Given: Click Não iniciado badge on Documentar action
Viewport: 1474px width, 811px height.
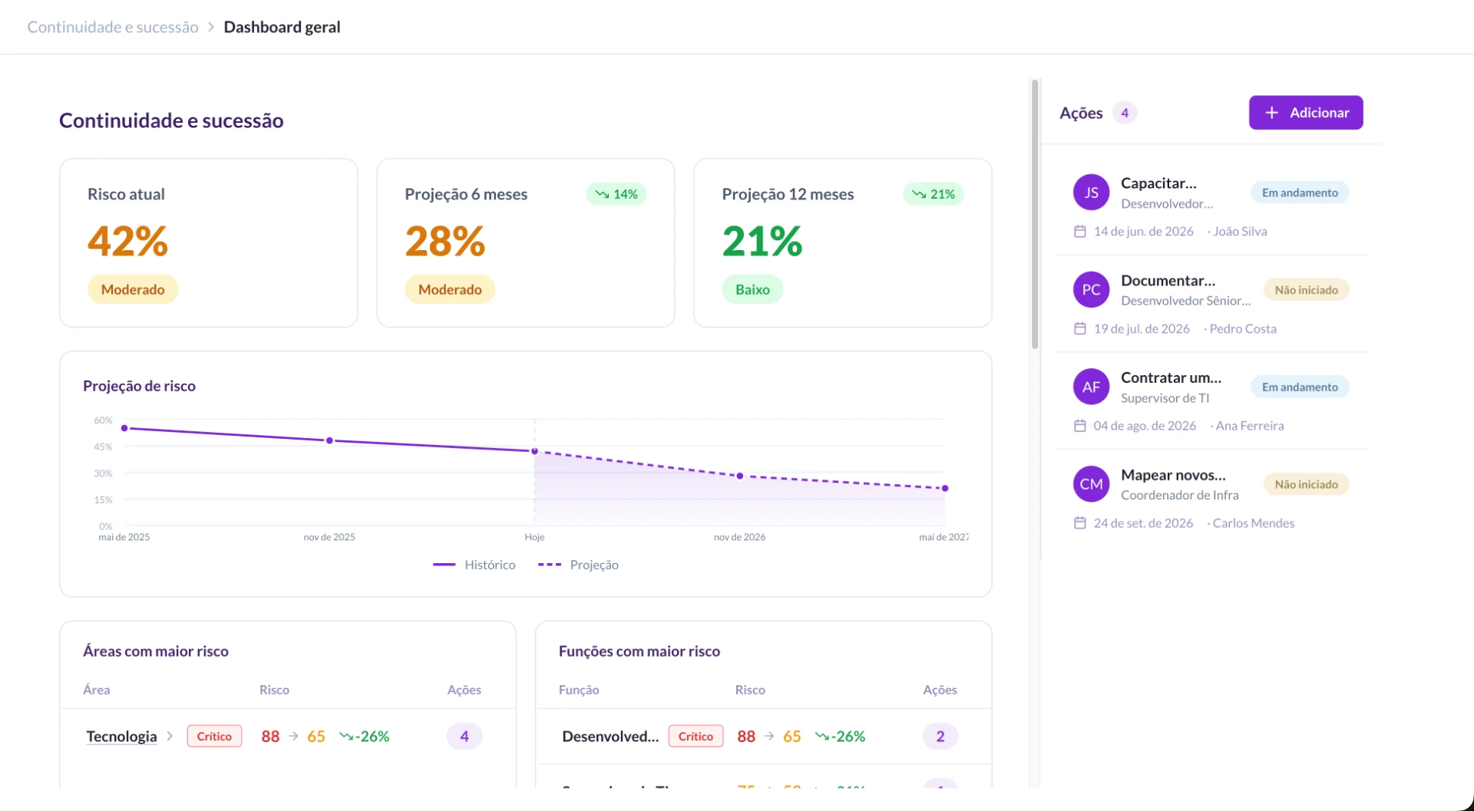Looking at the screenshot, I should pyautogui.click(x=1306, y=290).
